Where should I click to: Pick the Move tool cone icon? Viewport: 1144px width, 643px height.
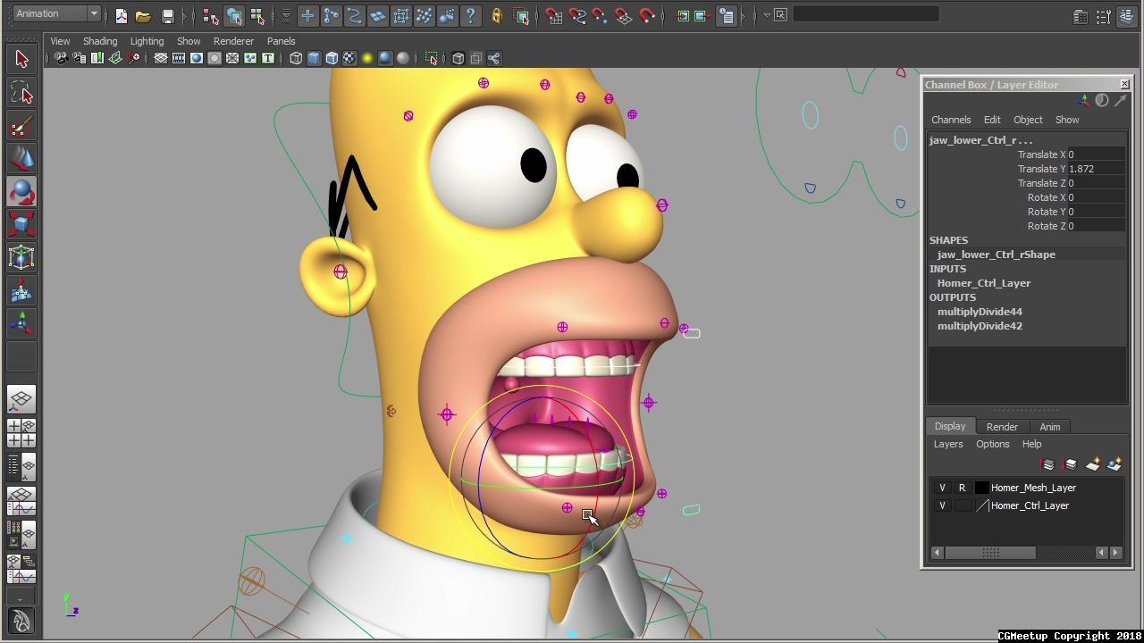pyautogui.click(x=21, y=159)
